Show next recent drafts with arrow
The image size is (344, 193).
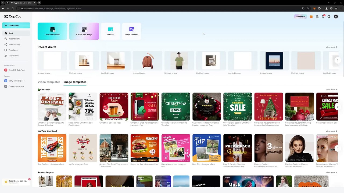click(338, 60)
